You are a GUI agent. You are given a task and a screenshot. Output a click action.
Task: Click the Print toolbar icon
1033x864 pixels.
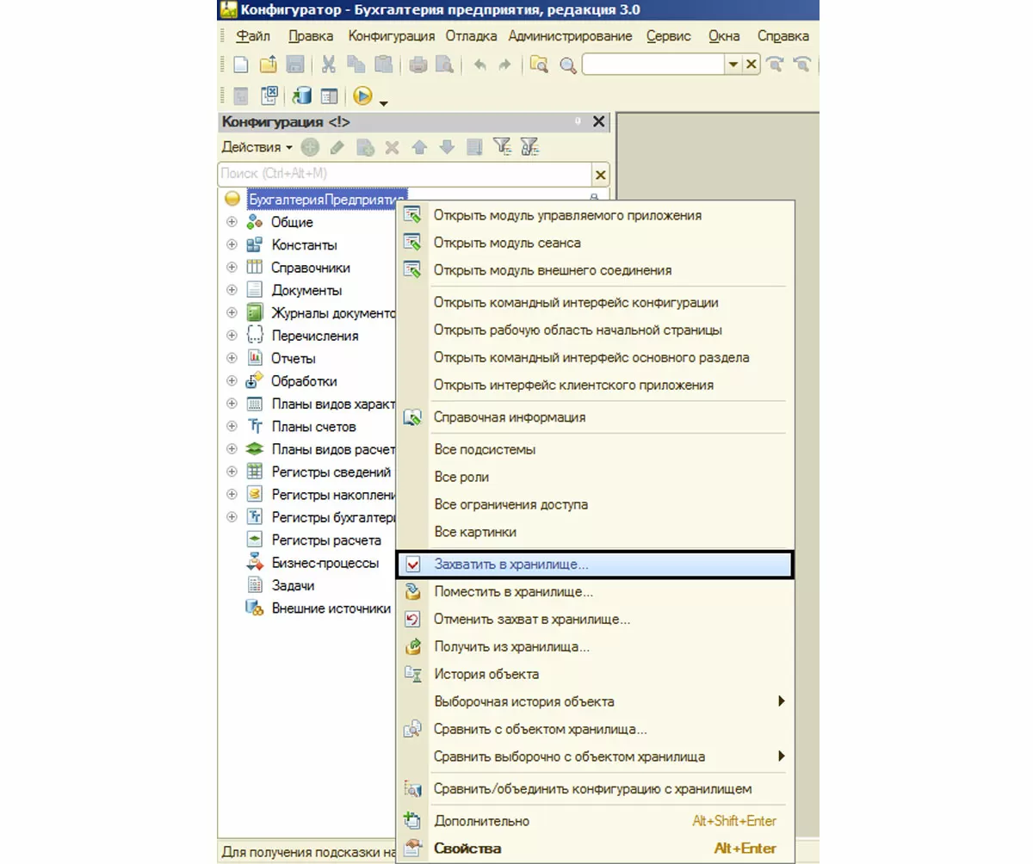coord(418,65)
